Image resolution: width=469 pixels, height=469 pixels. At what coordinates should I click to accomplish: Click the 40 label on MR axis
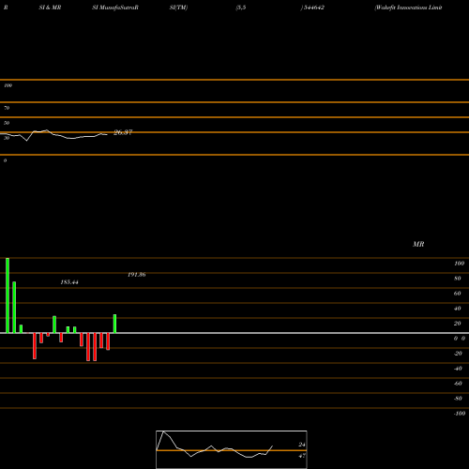click(458, 309)
